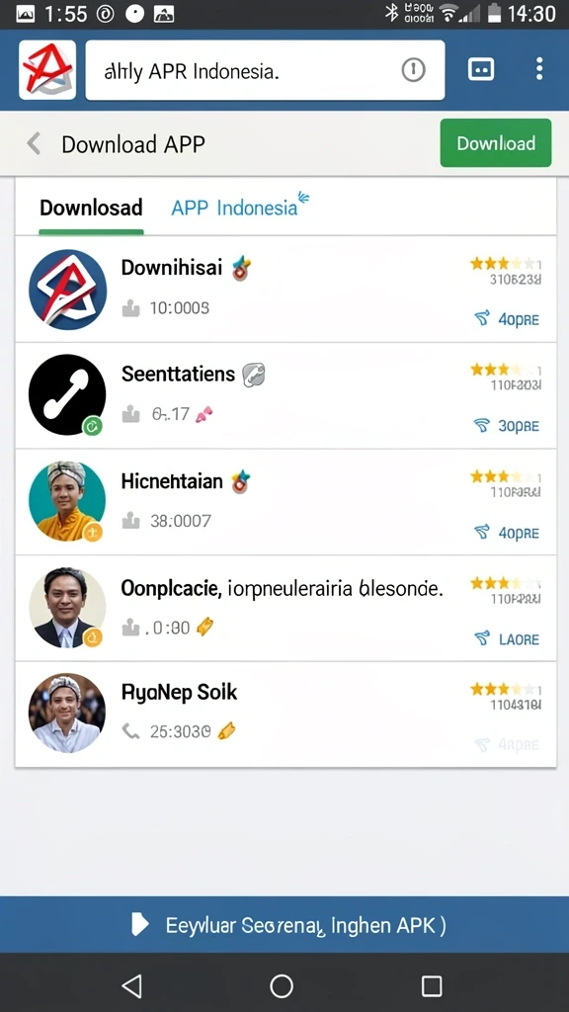Image resolution: width=569 pixels, height=1012 pixels.
Task: Open the Hicnehtaian profile thumbnail
Action: click(67, 501)
